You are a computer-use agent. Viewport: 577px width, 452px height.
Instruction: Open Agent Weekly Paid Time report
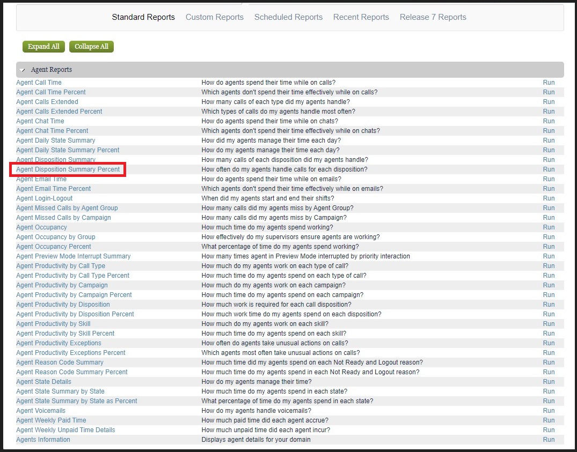click(x=51, y=420)
